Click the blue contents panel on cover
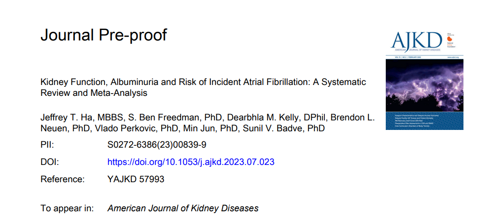This screenshot has height=219, width=488. tap(424, 121)
